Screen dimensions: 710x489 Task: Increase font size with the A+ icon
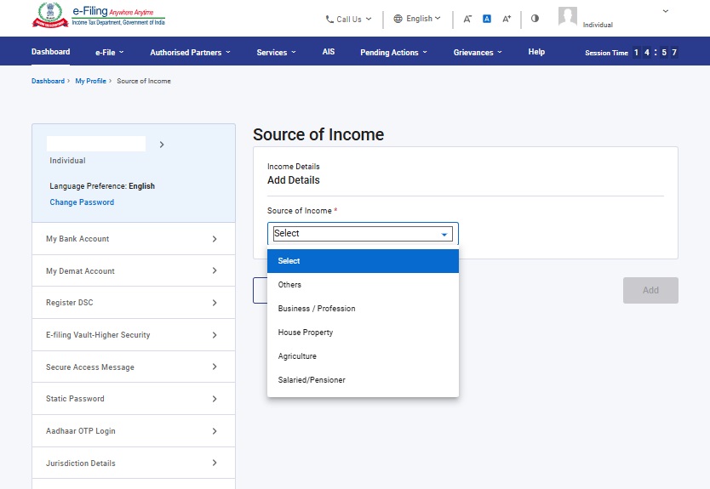pos(507,19)
